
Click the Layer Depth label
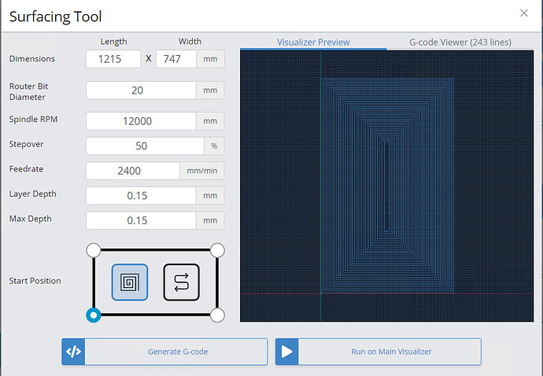(32, 194)
